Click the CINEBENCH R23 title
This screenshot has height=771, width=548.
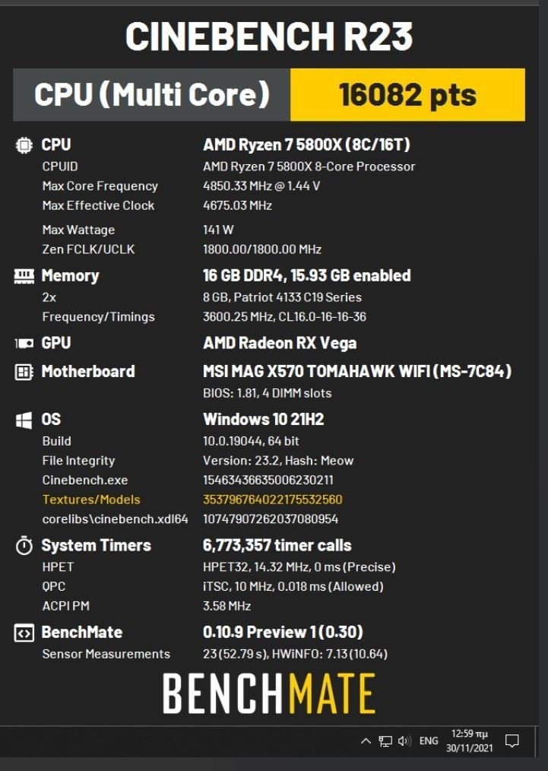269,37
